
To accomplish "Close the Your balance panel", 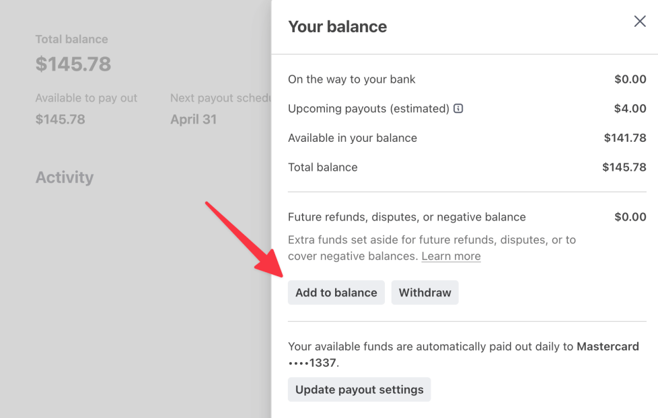I will point(640,22).
